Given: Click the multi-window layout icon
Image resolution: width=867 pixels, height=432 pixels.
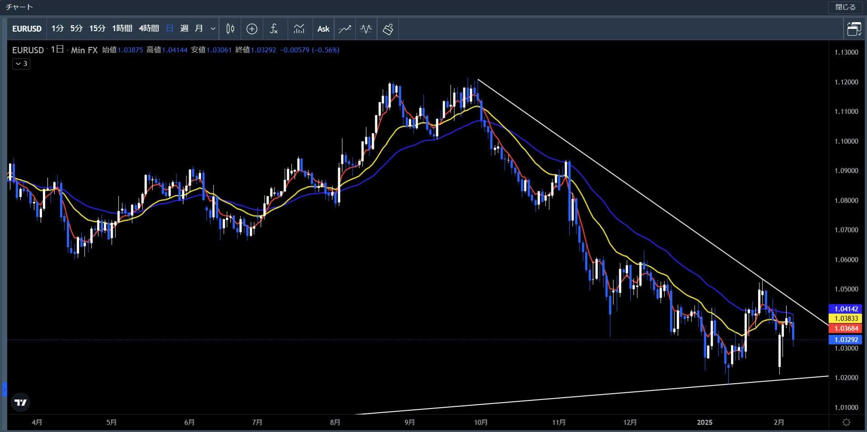Looking at the screenshot, I should (854, 29).
